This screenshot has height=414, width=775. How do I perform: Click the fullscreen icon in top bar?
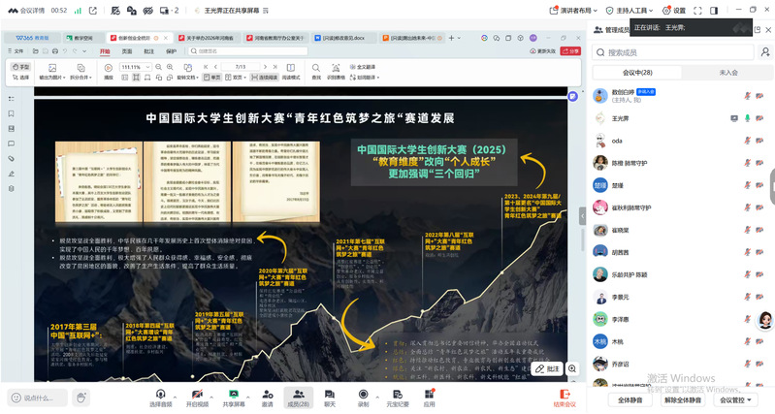697,10
